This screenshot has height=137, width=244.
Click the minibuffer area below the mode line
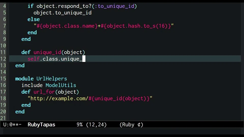pos(122,131)
